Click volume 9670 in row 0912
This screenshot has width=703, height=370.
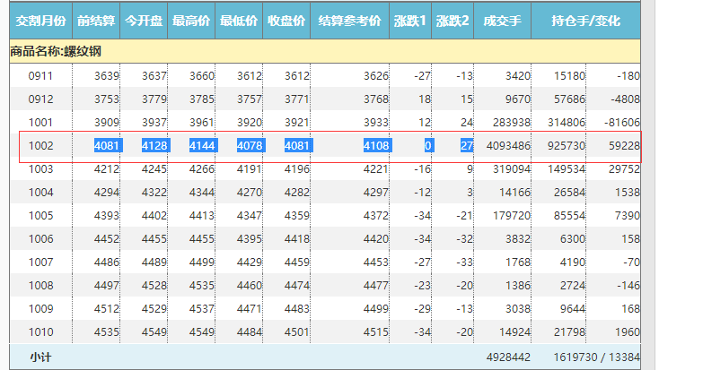pyautogui.click(x=518, y=99)
